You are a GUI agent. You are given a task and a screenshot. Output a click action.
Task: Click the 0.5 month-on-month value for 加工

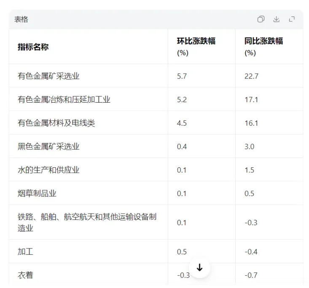[x=182, y=251]
